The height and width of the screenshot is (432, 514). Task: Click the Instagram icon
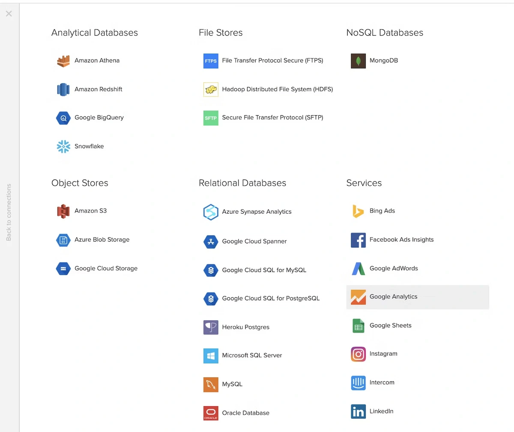(358, 354)
